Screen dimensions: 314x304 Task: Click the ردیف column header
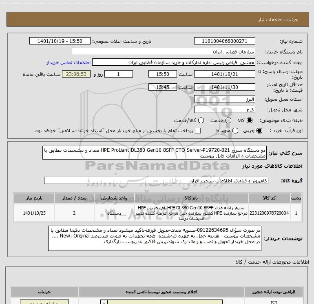pos(296,198)
